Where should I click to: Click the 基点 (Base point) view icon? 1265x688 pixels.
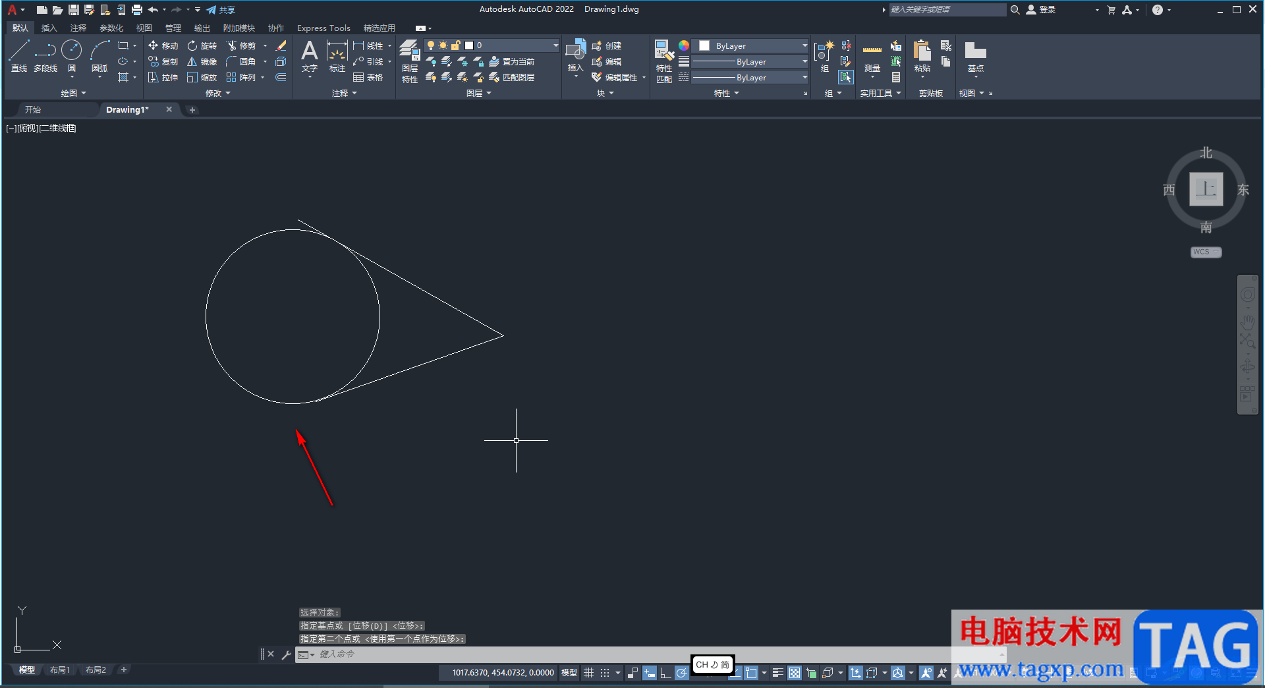[976, 56]
